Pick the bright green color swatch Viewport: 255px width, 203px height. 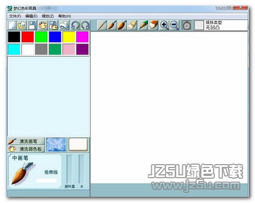pyautogui.click(x=41, y=37)
